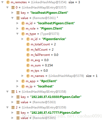Select the text "m_type = {Type@5373}"
This screenshot has height=121, width=105.
[42, 34]
